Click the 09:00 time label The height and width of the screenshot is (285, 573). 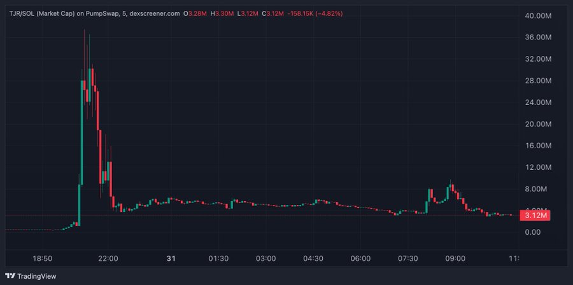pos(455,259)
